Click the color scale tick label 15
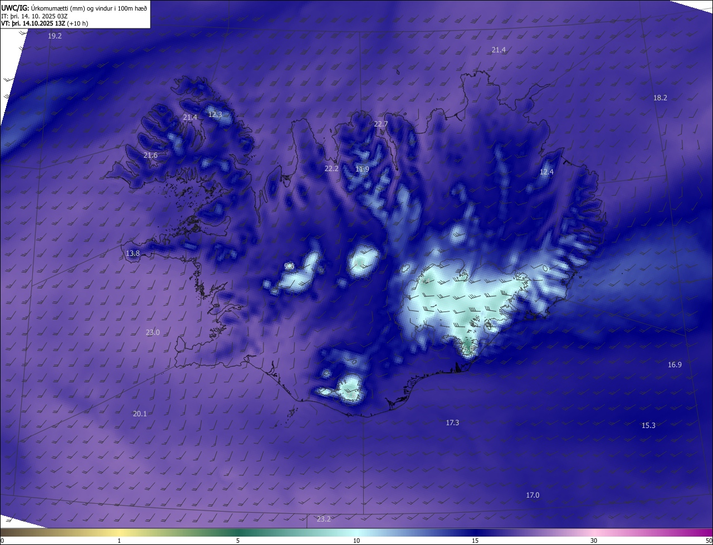 tap(475, 541)
